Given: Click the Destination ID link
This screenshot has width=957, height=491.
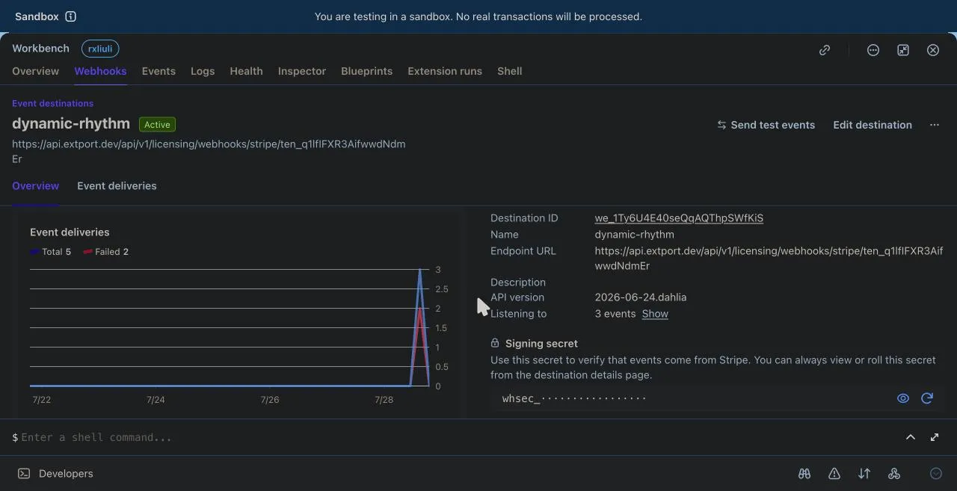Looking at the screenshot, I should [x=679, y=218].
